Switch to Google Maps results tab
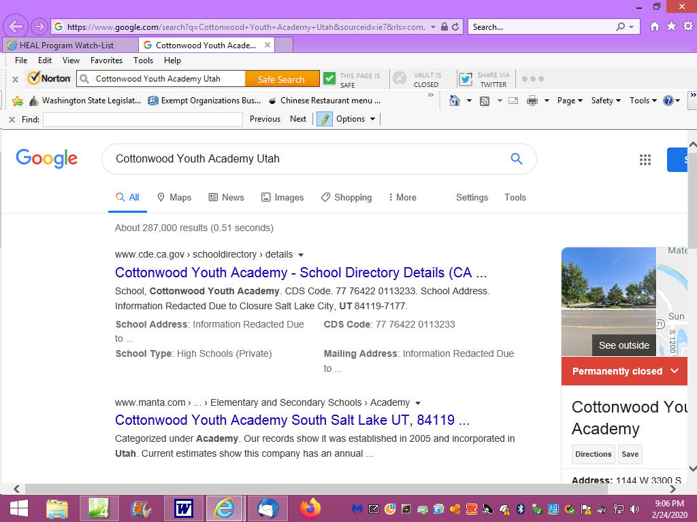 click(175, 198)
